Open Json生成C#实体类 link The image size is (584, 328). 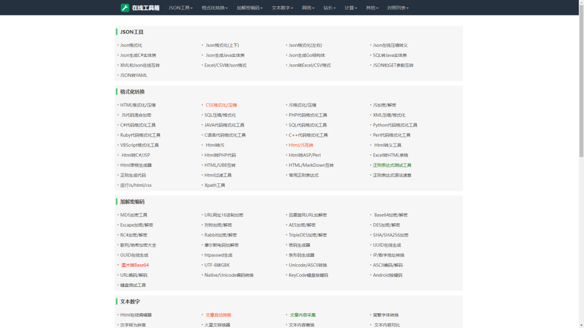[x=138, y=55]
